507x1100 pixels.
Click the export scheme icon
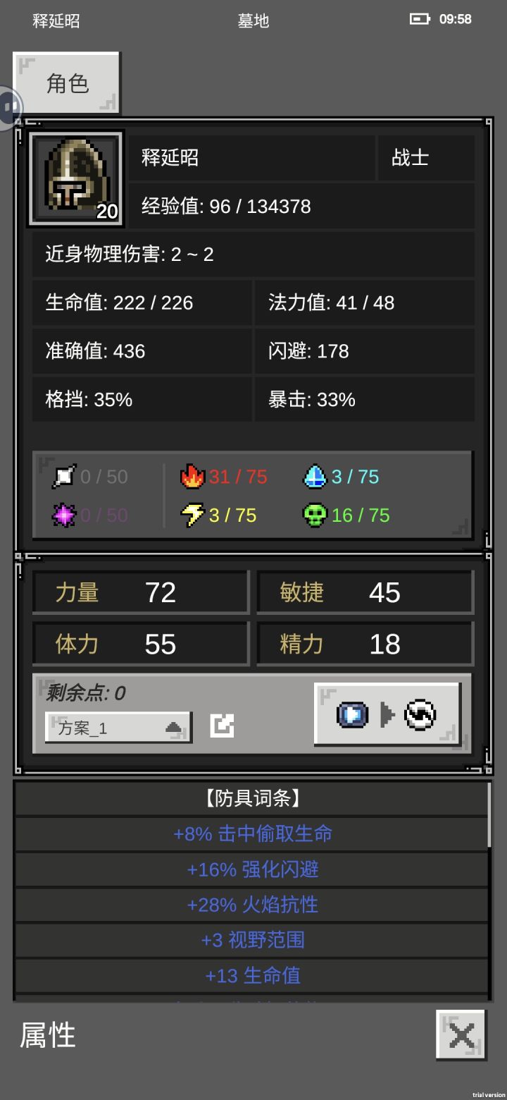[223, 726]
